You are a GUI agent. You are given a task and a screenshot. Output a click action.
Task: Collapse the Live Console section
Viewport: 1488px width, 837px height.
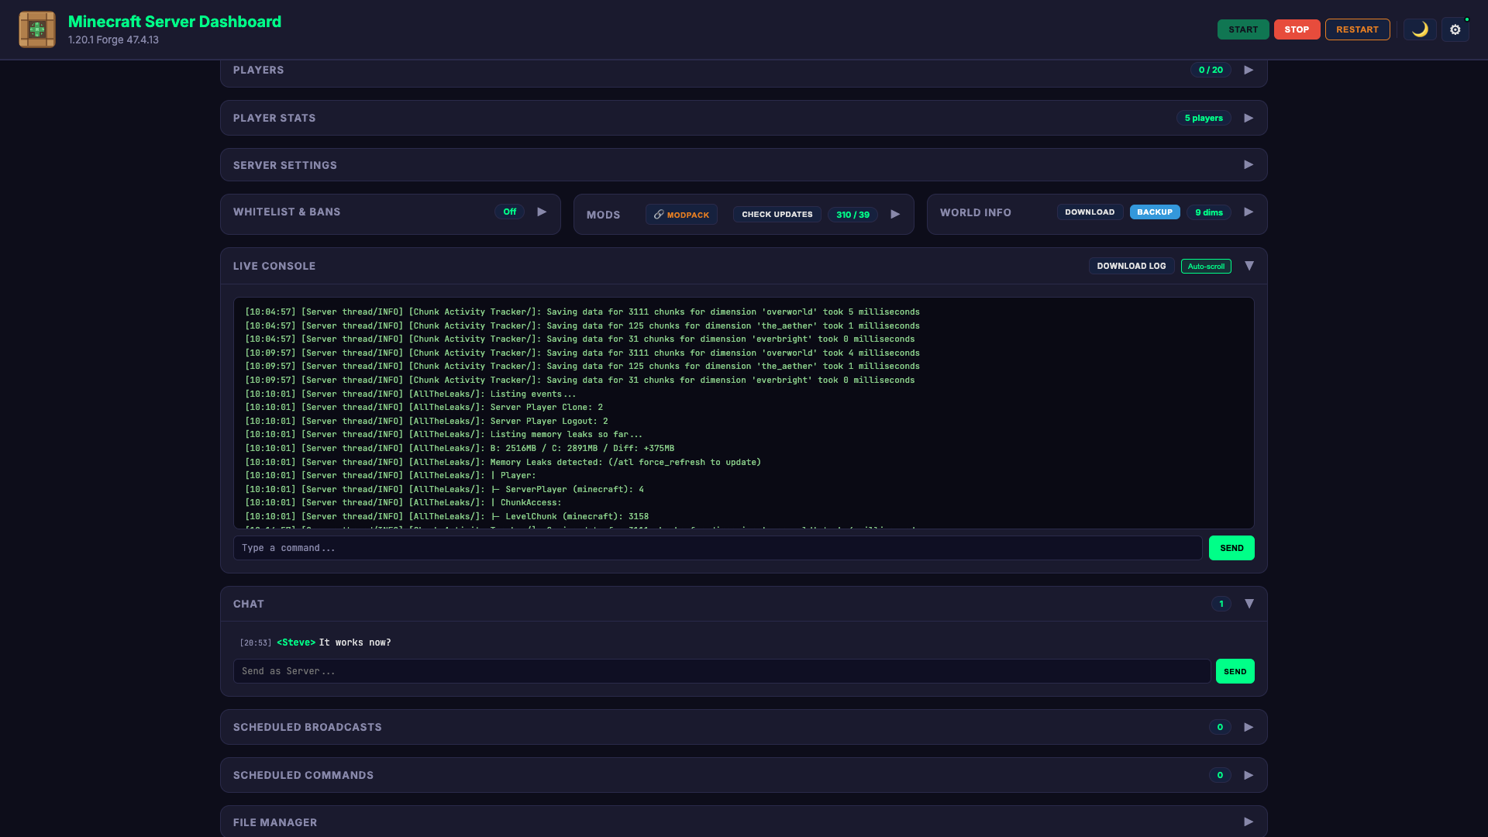(x=1249, y=266)
